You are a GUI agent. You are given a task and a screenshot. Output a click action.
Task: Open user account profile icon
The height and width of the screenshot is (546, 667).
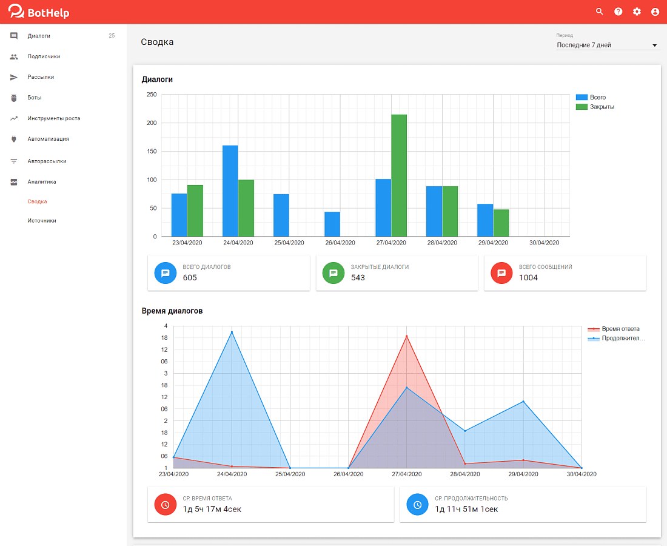(x=655, y=12)
